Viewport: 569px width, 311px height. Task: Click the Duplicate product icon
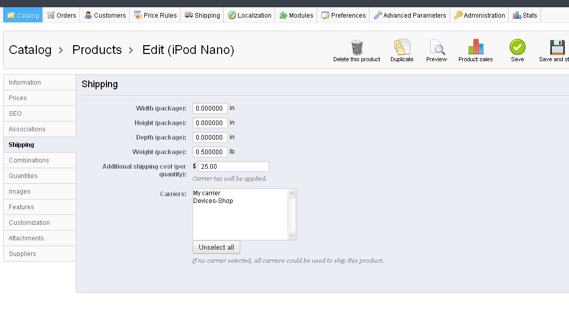click(402, 47)
